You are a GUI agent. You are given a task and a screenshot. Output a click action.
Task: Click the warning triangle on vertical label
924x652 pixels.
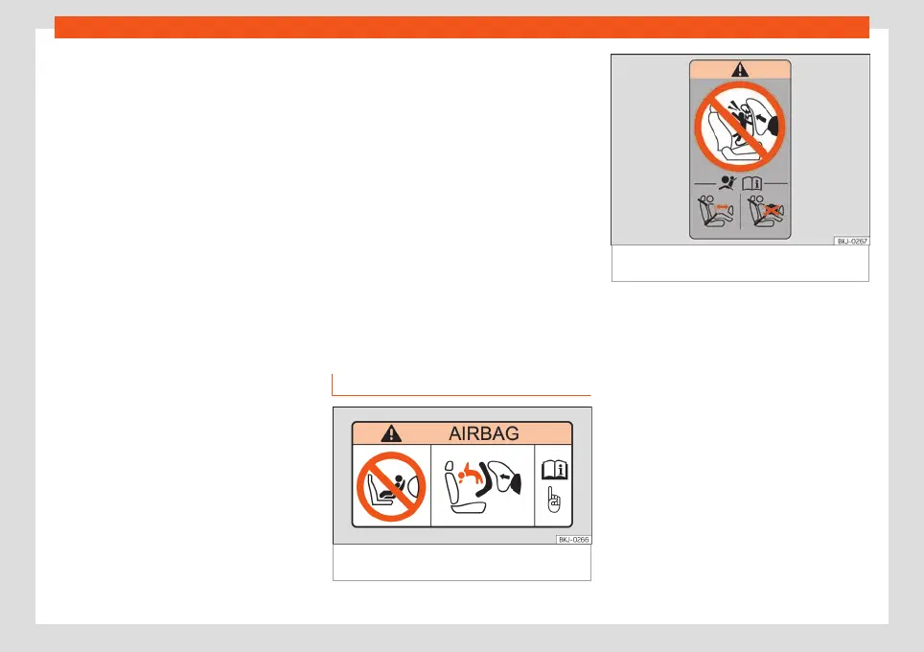[740, 70]
